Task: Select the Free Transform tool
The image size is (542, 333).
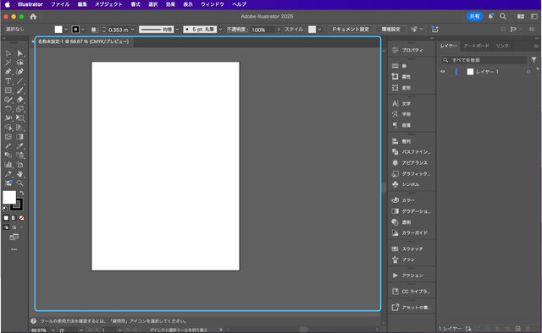Action: coord(20,118)
